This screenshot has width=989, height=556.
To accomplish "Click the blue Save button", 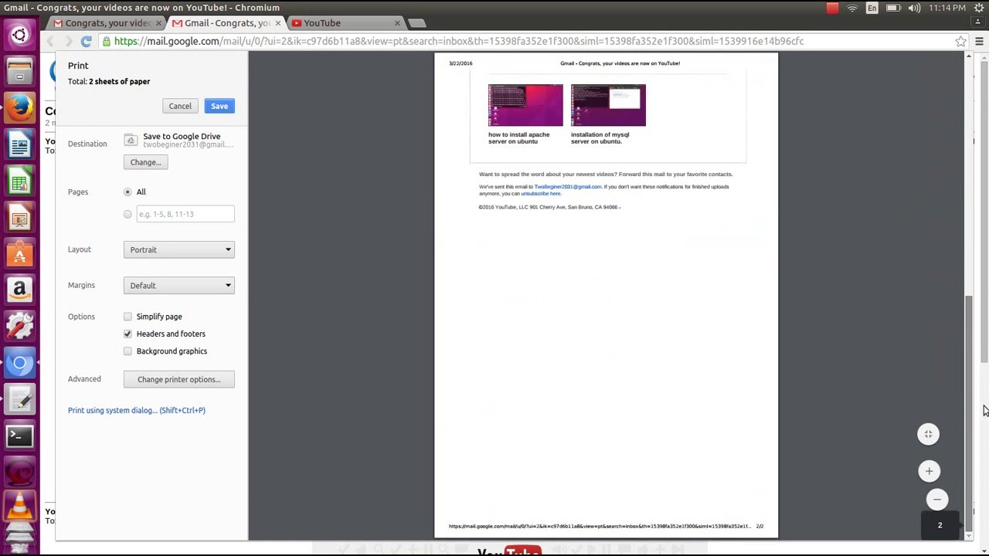I will point(219,106).
